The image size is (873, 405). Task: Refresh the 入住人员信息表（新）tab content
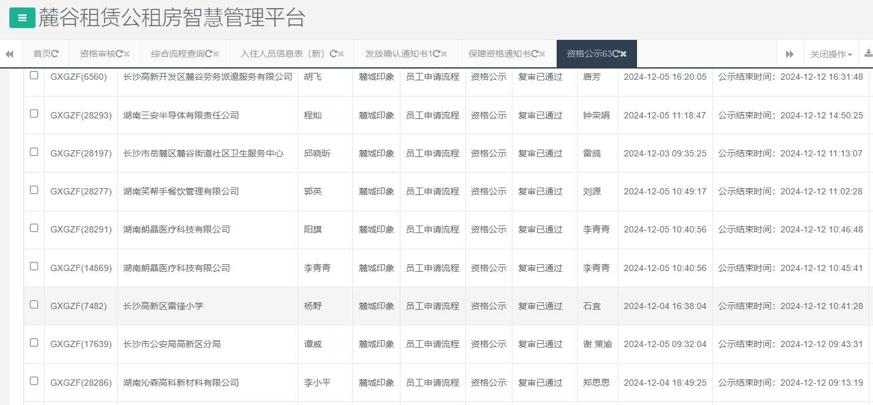point(333,54)
